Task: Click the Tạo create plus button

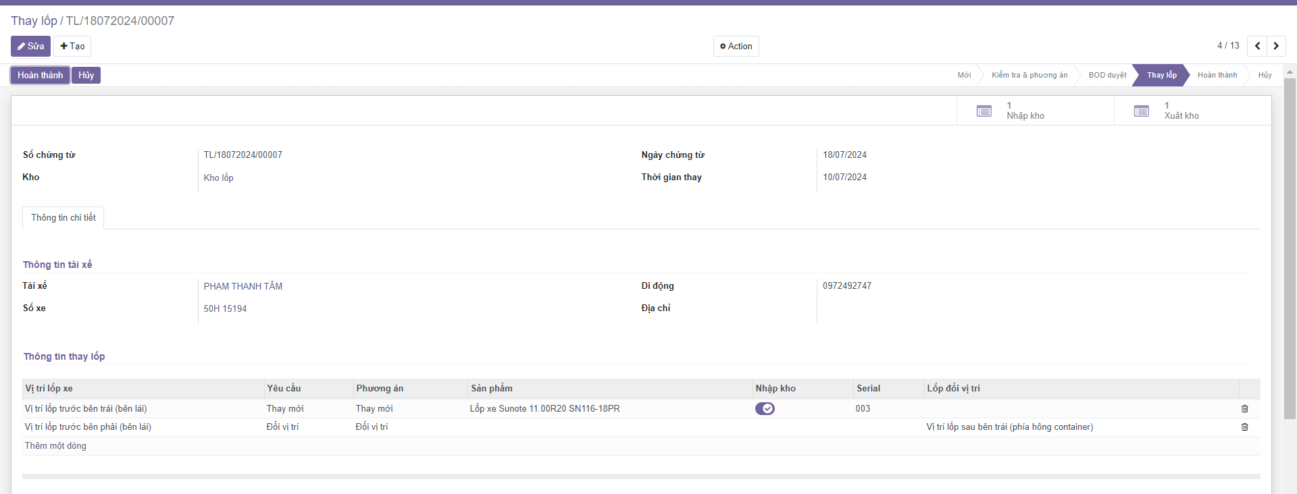Action: coord(72,46)
